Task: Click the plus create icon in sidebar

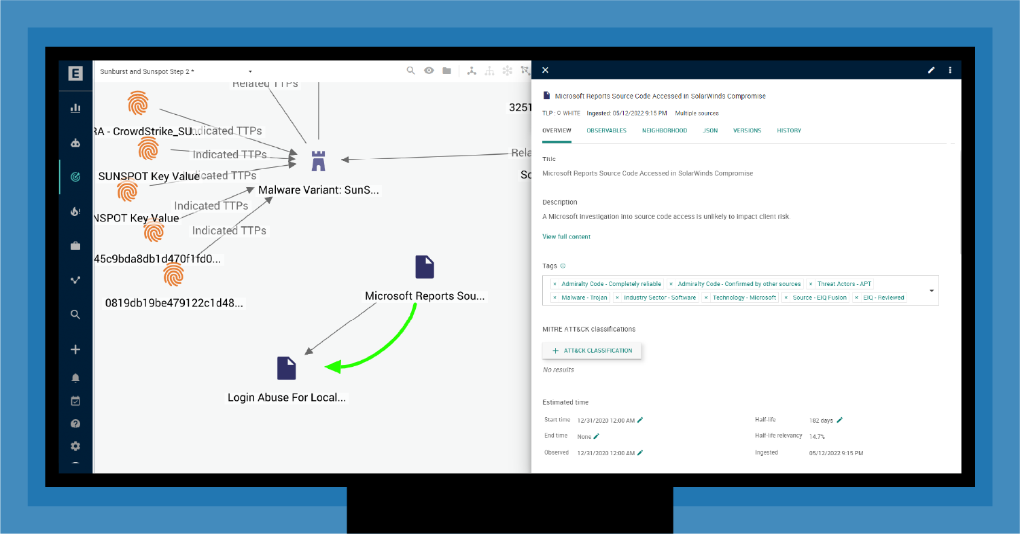Action: coord(75,349)
